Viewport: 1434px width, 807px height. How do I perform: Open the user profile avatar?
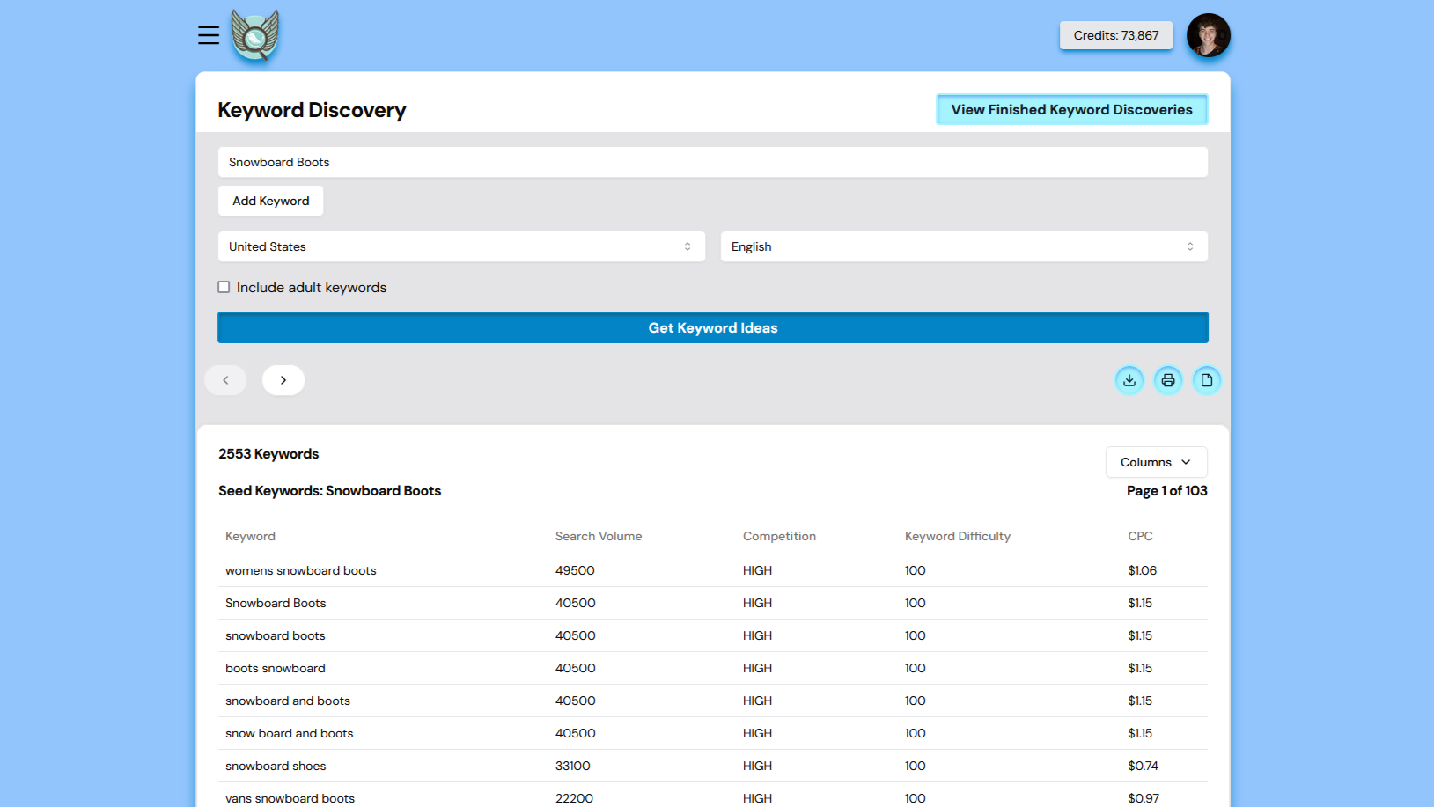click(1208, 36)
